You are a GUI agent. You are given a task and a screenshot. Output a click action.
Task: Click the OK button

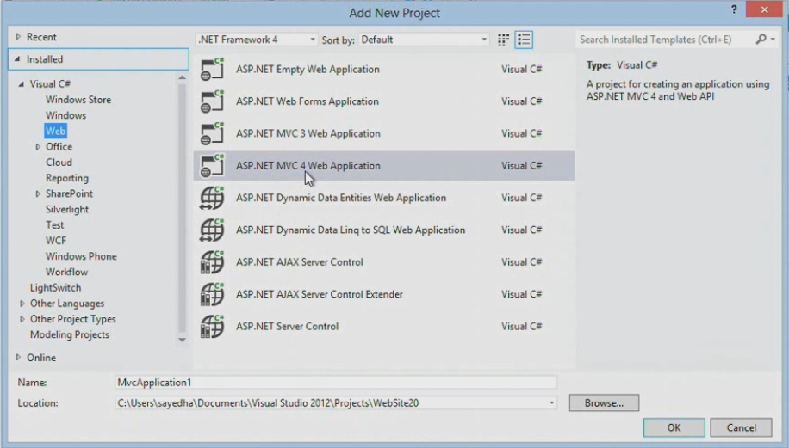pos(674,427)
